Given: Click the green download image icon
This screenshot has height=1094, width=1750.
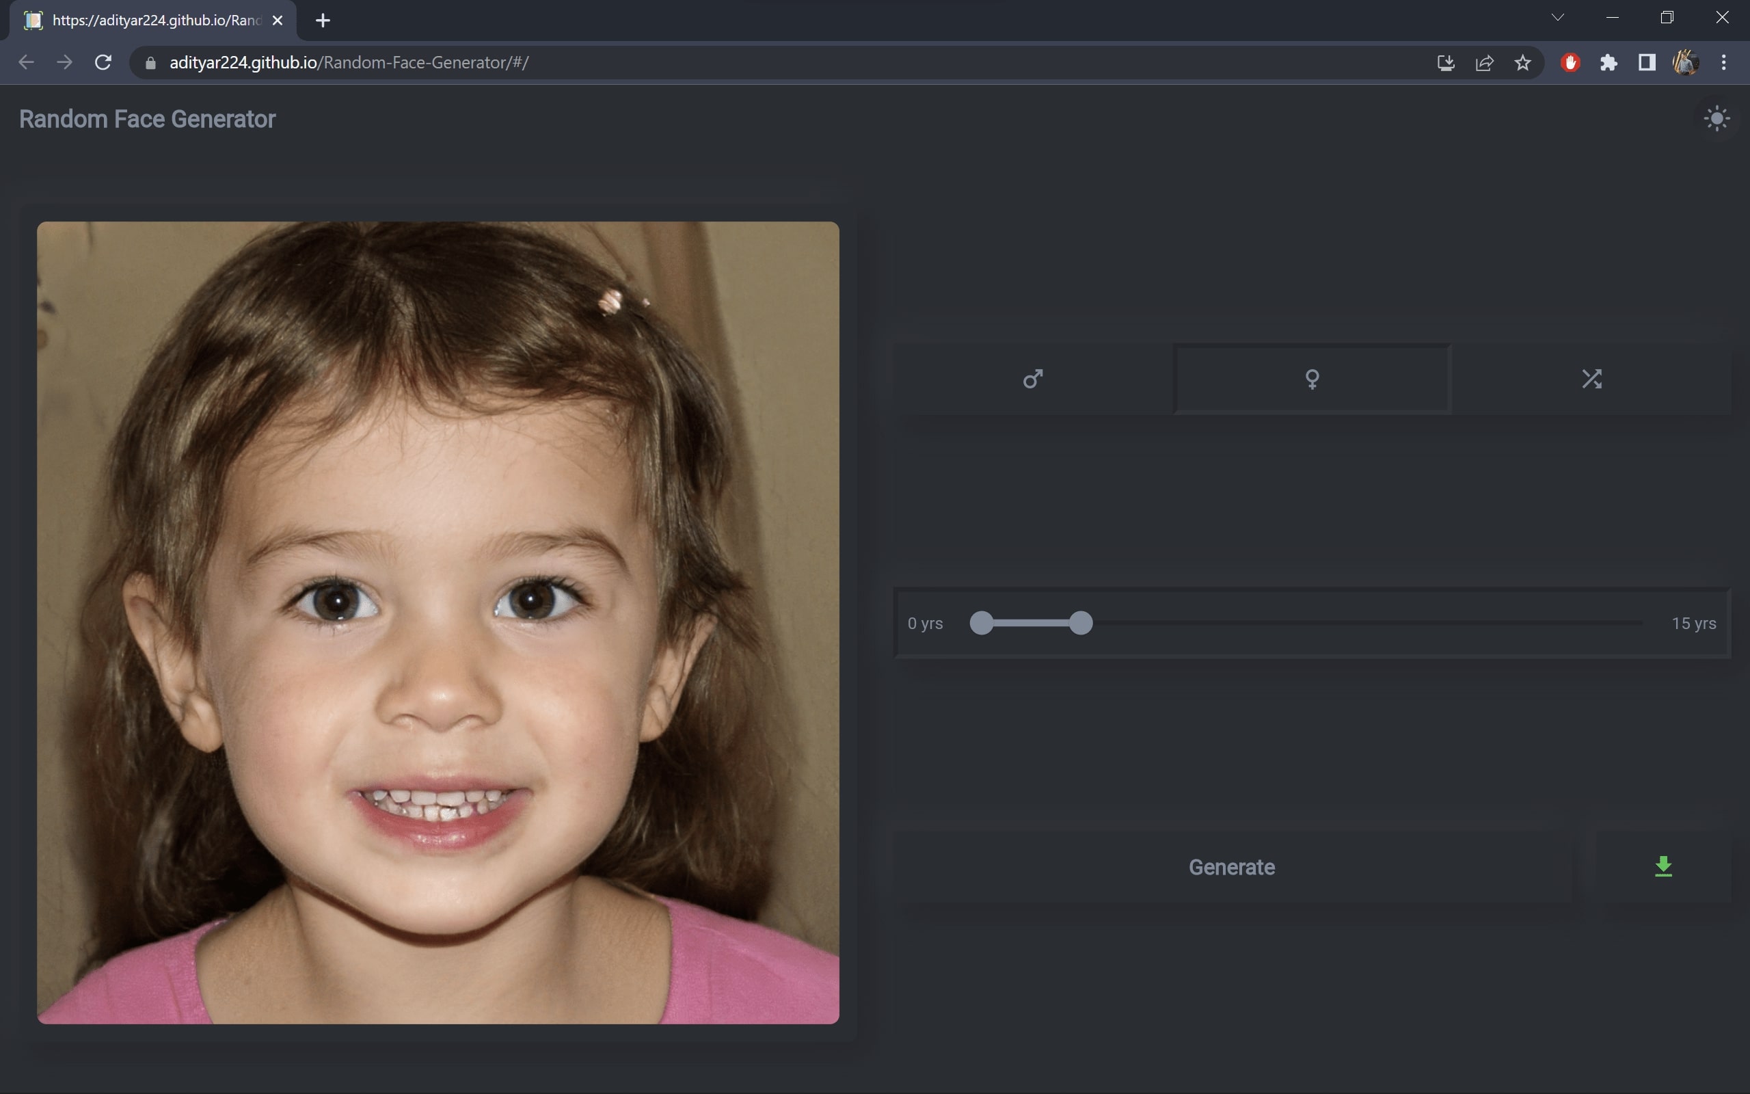Looking at the screenshot, I should coord(1662,866).
